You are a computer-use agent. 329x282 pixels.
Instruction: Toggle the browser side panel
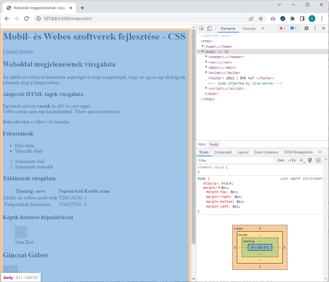click(x=302, y=19)
